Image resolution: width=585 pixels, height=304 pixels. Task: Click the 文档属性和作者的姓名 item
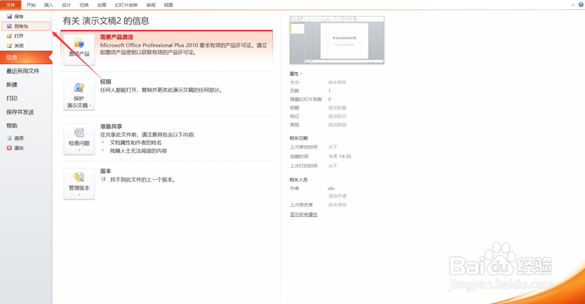pos(136,143)
